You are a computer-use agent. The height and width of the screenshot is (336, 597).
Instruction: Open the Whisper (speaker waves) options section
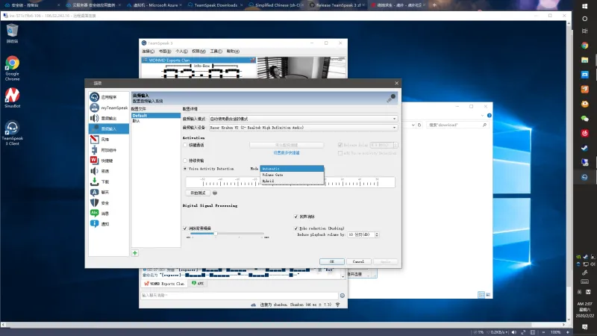pyautogui.click(x=108, y=171)
